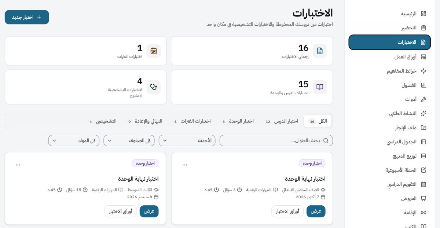
Task: Expand the كل الصفوف grade filter
Action: (129, 140)
